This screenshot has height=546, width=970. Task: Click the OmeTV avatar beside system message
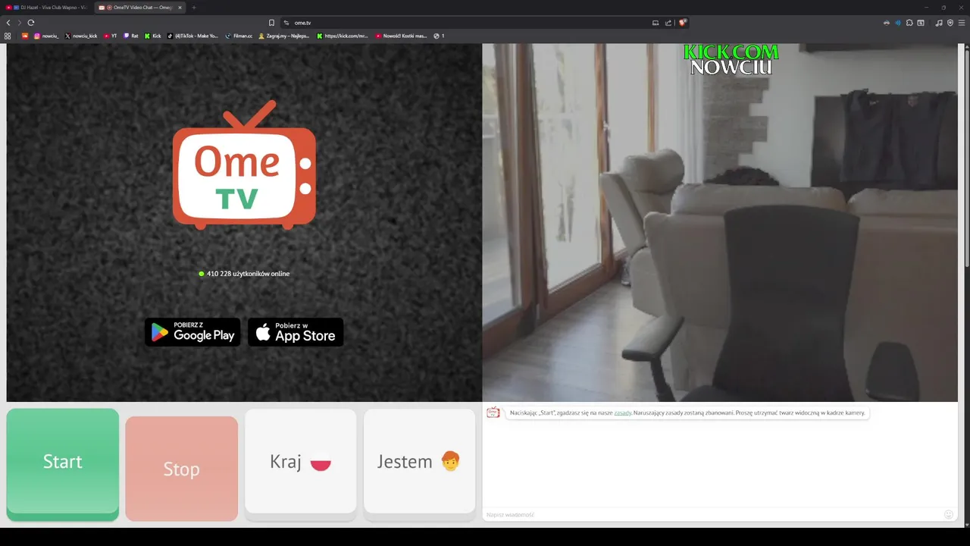493,413
